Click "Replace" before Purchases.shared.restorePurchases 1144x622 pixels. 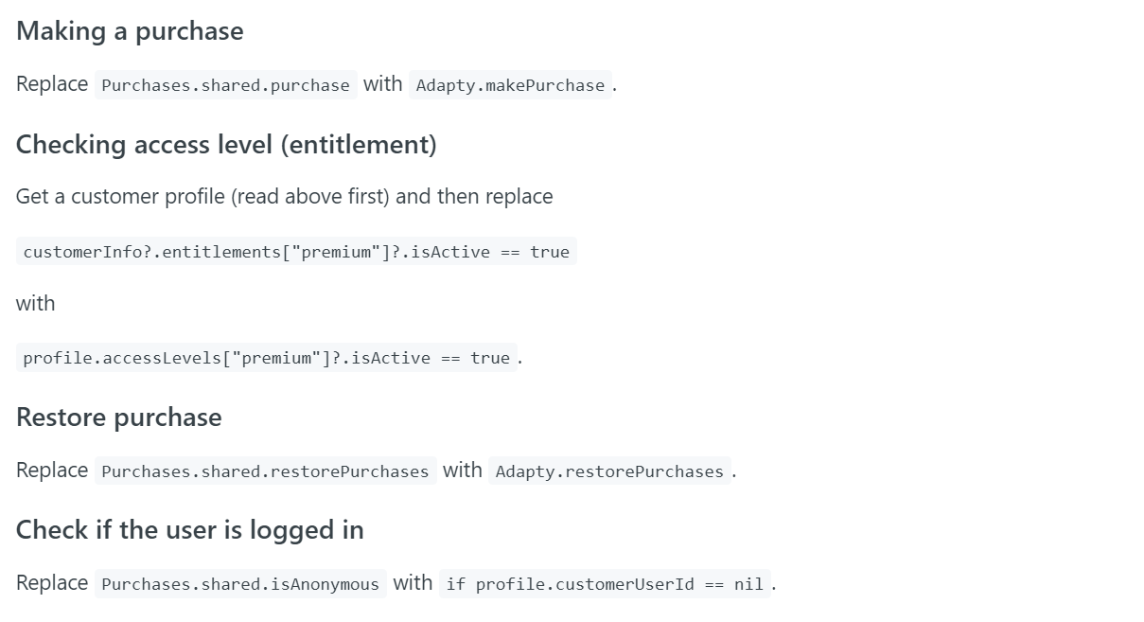coord(52,471)
